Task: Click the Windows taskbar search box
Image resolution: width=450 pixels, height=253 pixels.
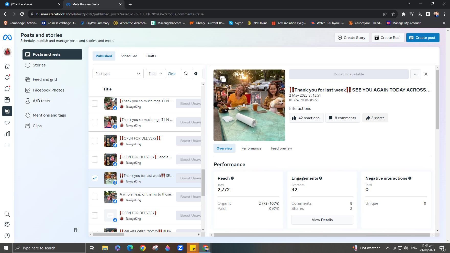Action: pos(49,248)
